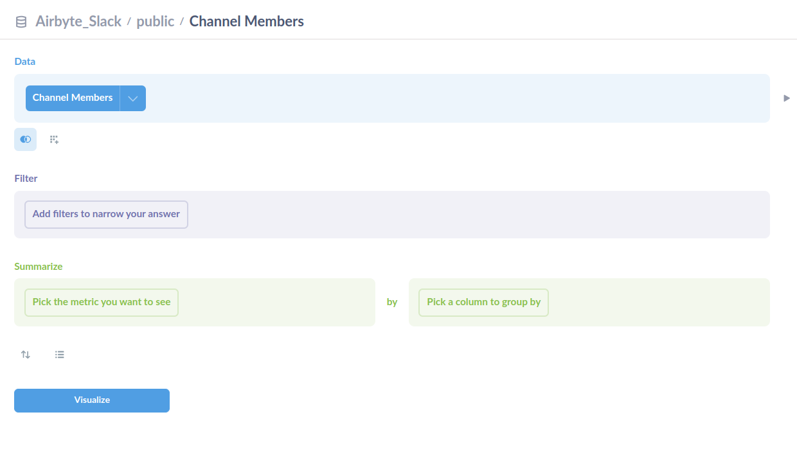The height and width of the screenshot is (453, 797).
Task: Click the Channel Members title
Action: pyautogui.click(x=247, y=21)
